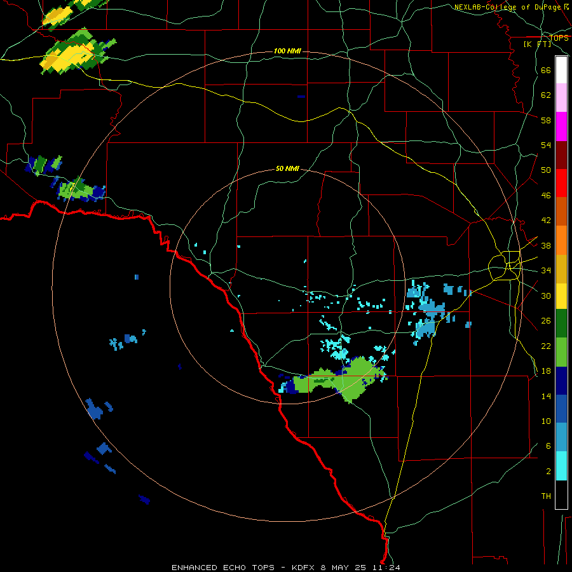Viewport: 572px width, 572px height.
Task: Click the "22" legend value
Action: point(546,346)
